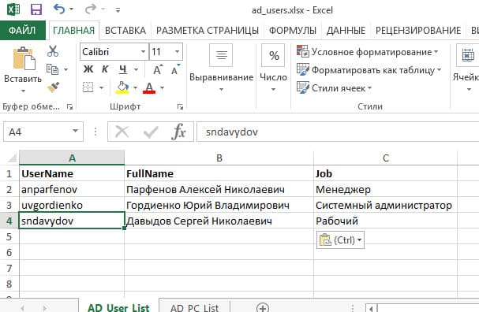Click the Redo arrow icon
This screenshot has height=312, width=479.
tap(91, 9)
